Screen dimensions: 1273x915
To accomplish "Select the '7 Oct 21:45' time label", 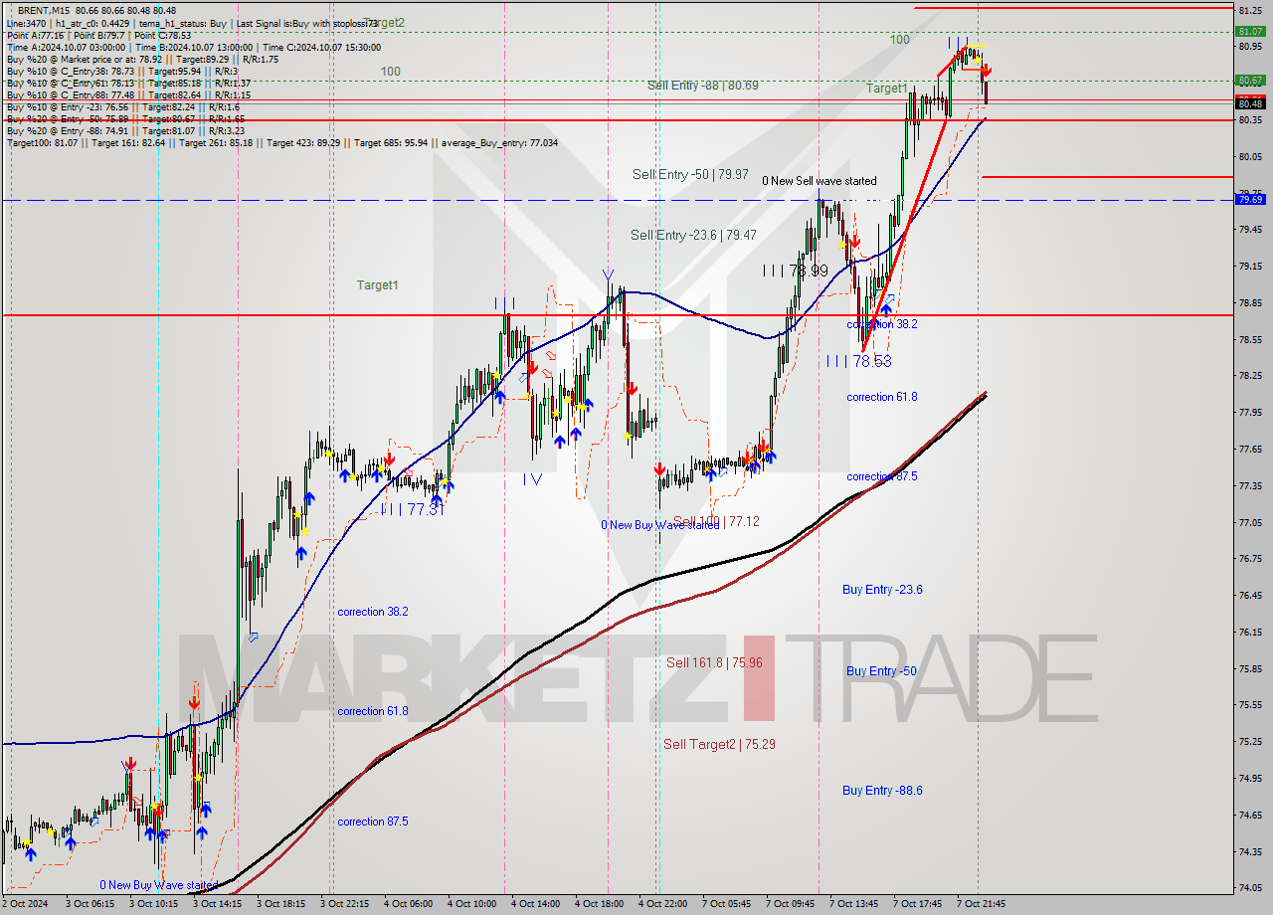I will (982, 904).
